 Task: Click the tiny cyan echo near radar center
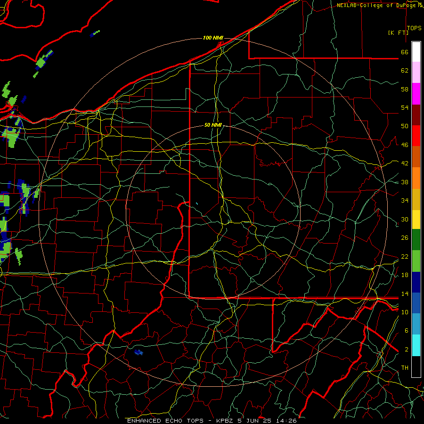click(197, 204)
